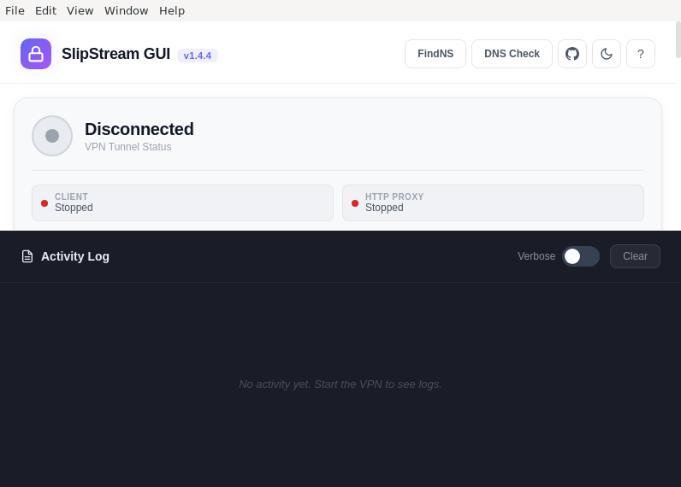Click the Activity Log heading text
This screenshot has width=681, height=487.
pos(75,256)
